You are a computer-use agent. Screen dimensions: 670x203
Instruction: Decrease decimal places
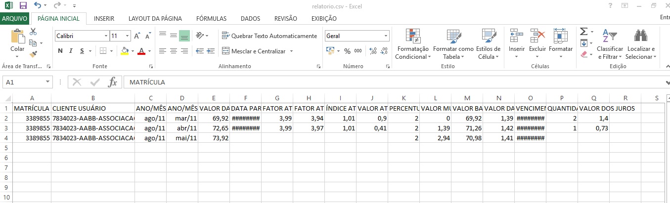(384, 51)
